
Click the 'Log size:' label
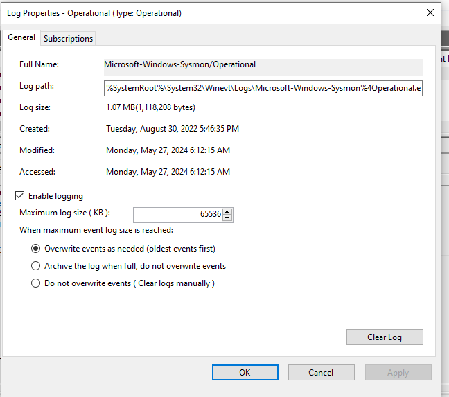35,107
